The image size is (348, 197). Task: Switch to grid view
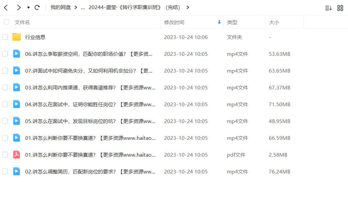(x=340, y=8)
